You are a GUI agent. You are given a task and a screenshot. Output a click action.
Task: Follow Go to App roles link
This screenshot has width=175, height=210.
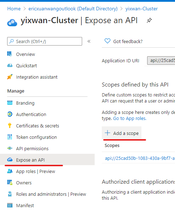(130, 119)
